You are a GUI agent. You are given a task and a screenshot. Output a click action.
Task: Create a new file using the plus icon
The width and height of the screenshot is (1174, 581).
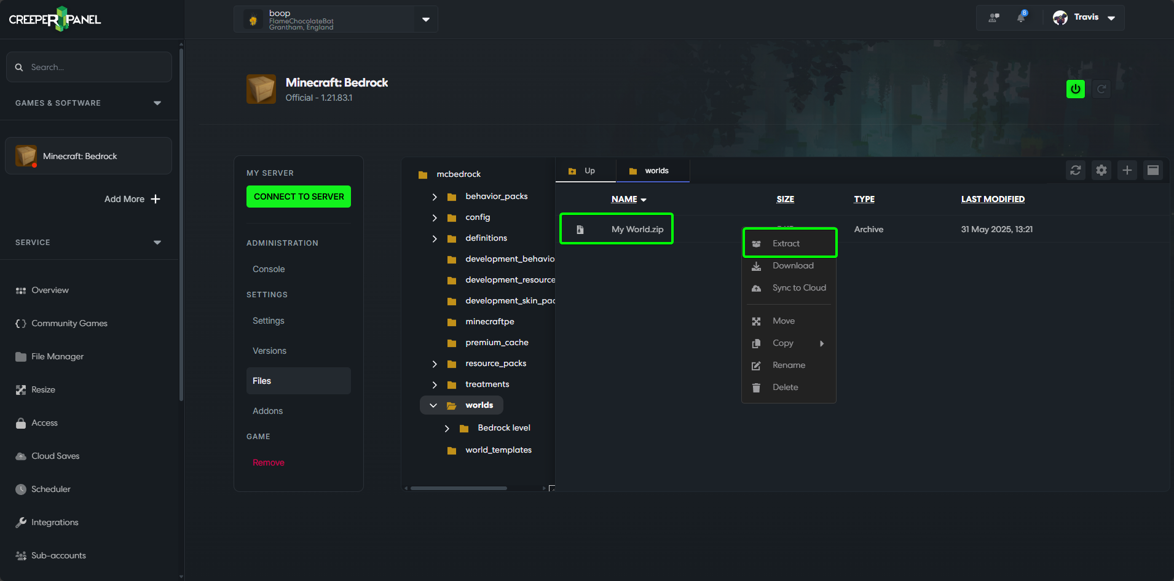click(x=1127, y=170)
